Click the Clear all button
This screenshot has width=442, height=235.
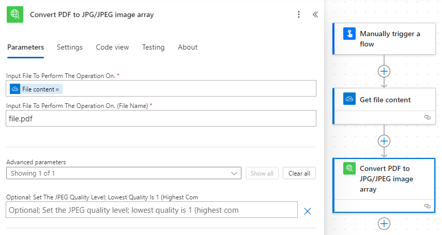click(x=299, y=174)
